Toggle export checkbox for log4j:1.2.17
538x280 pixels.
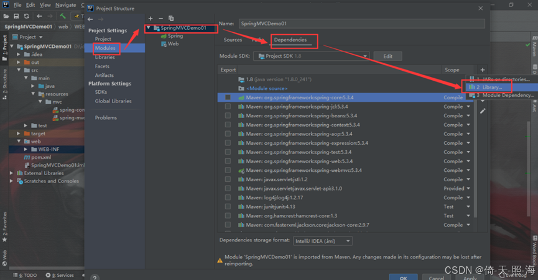pos(228,197)
